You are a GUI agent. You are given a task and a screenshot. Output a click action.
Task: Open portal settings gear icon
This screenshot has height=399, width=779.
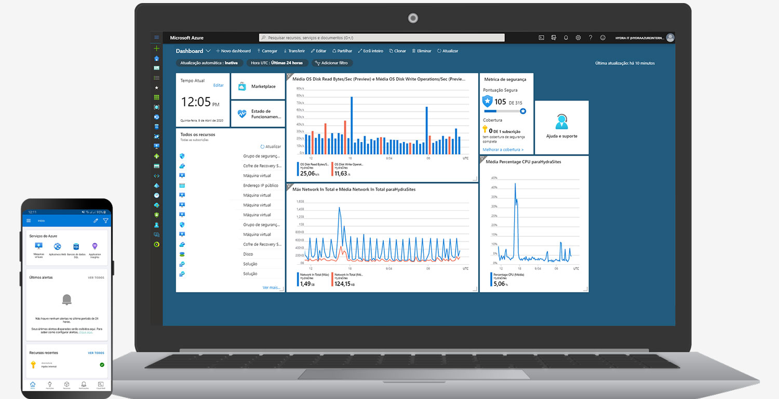click(578, 37)
